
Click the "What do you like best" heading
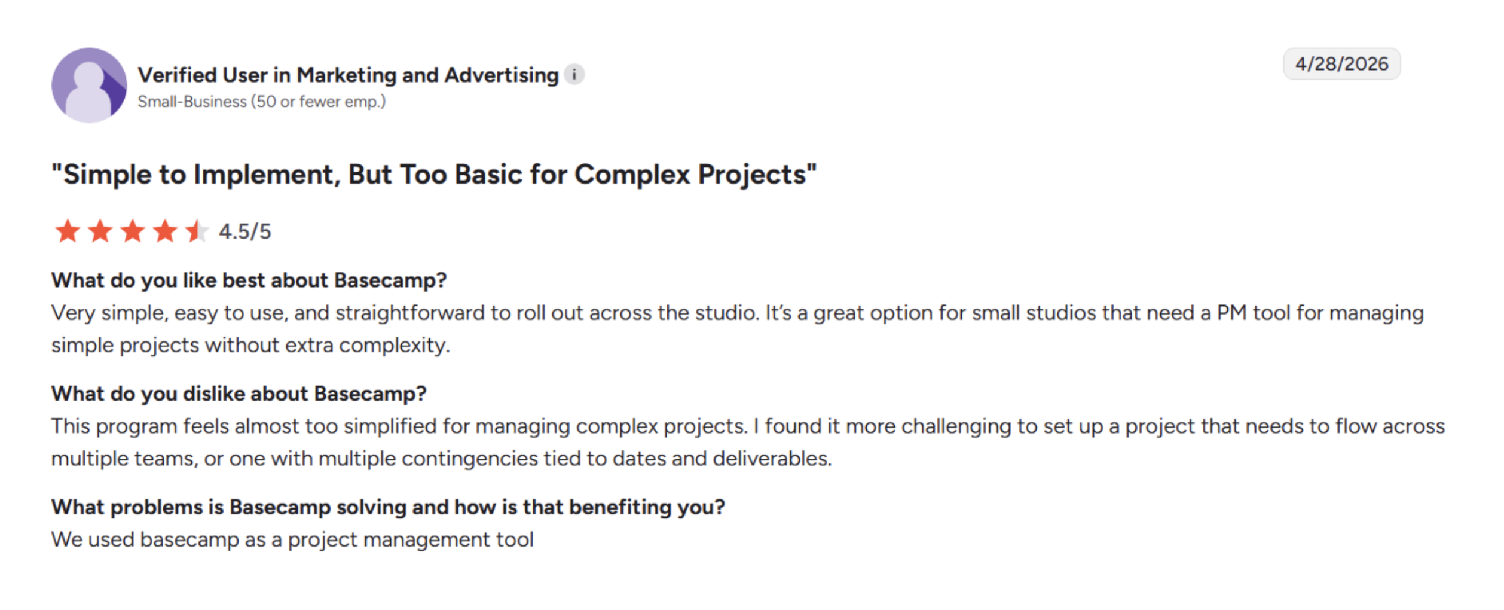click(249, 280)
